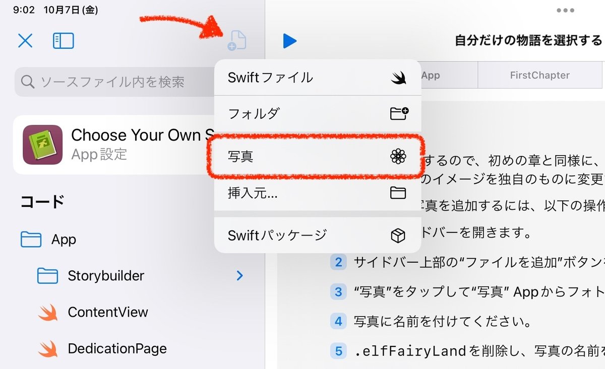
Task: Tap the Photos flower icon
Action: point(398,157)
